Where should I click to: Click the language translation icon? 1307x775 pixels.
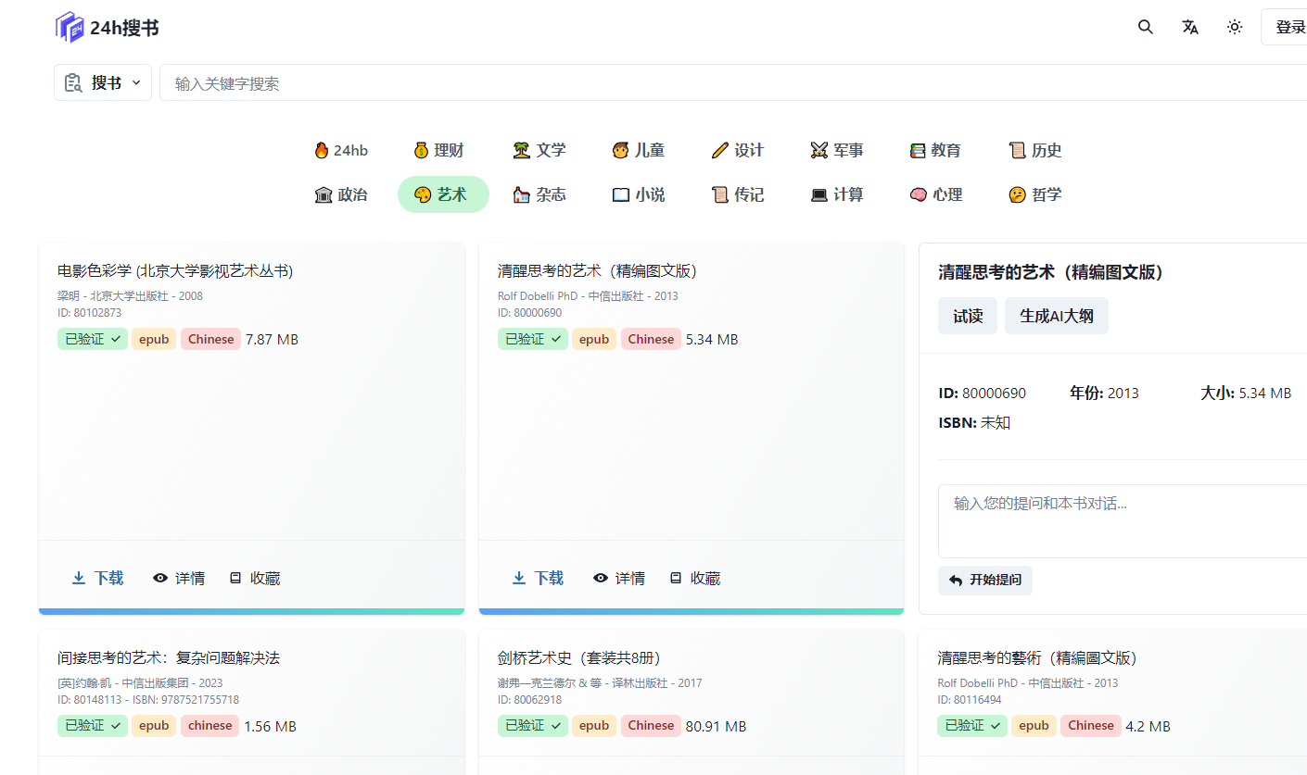[1190, 28]
